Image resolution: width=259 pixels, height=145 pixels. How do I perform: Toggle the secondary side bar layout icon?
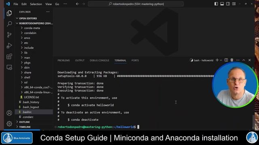tap(228, 4)
